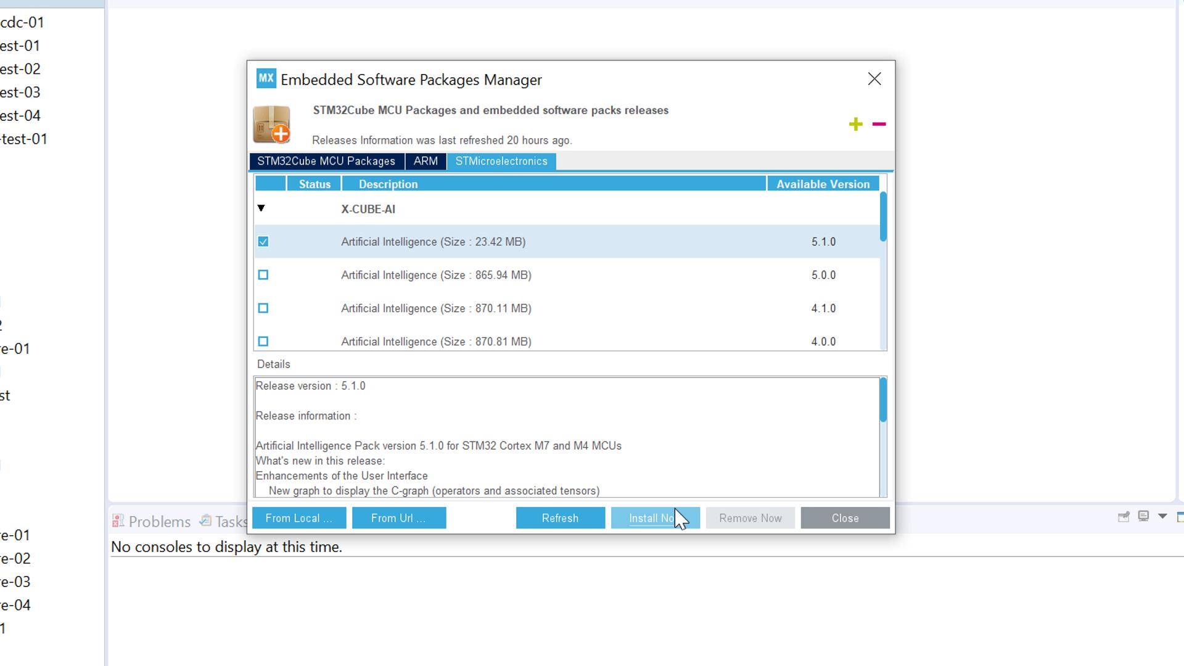Check the version 4.1.0 package checkbox

[263, 308]
